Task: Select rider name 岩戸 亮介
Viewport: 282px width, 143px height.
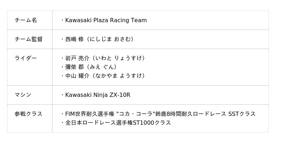Action: point(78,58)
